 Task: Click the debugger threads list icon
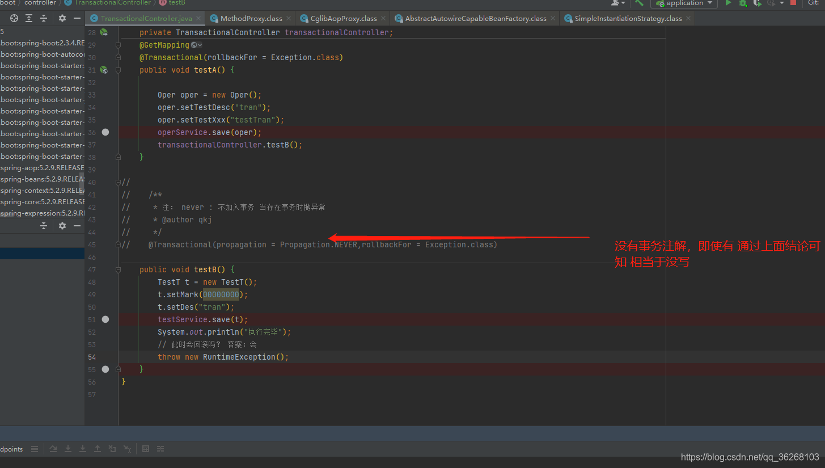click(x=35, y=449)
